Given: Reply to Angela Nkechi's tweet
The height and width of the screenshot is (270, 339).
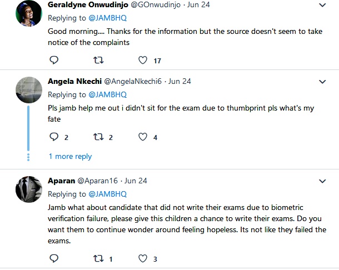Looking at the screenshot, I should (x=54, y=137).
